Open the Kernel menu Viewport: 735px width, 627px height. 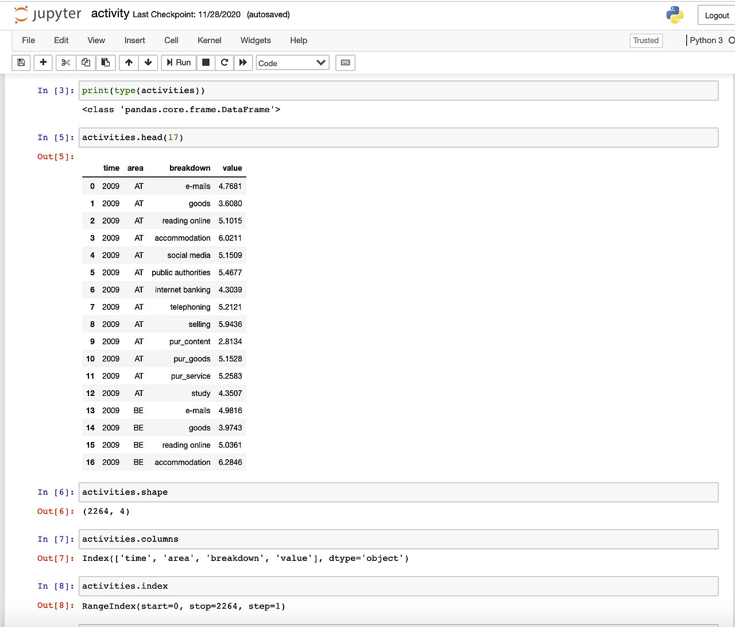click(210, 40)
